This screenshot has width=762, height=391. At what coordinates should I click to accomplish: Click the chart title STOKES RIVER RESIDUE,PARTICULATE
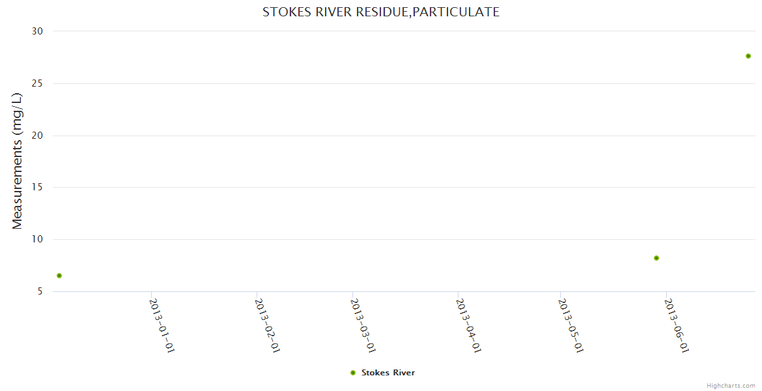click(x=381, y=12)
